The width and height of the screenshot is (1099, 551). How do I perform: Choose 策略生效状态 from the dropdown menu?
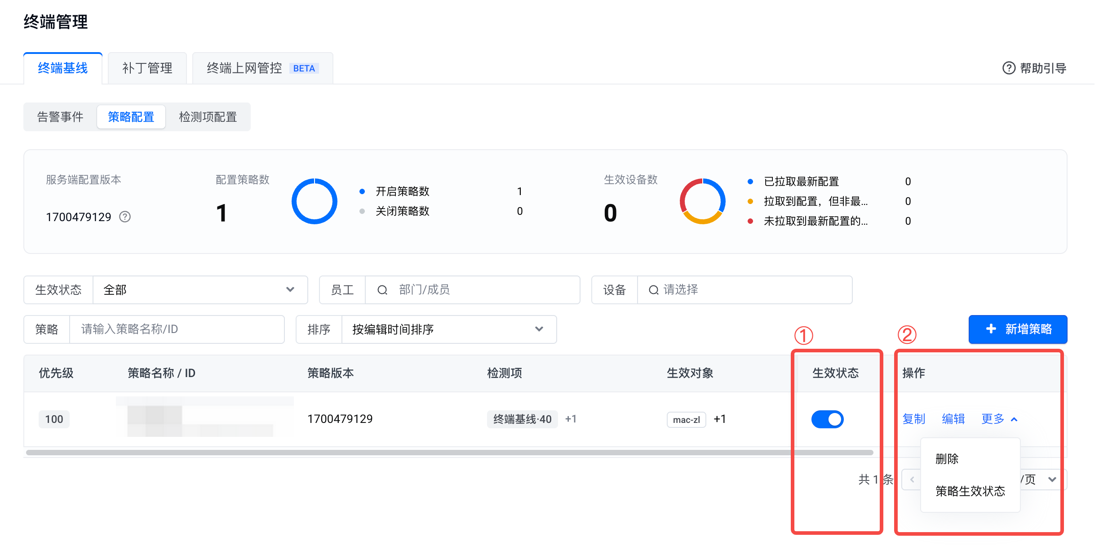click(970, 491)
